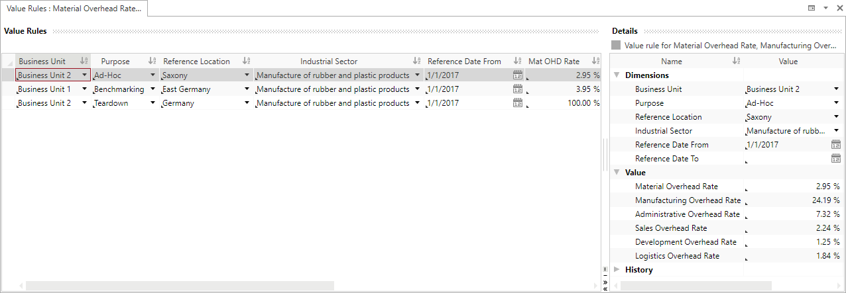
Task: Open the window layout icon at top right
Action: (x=812, y=8)
